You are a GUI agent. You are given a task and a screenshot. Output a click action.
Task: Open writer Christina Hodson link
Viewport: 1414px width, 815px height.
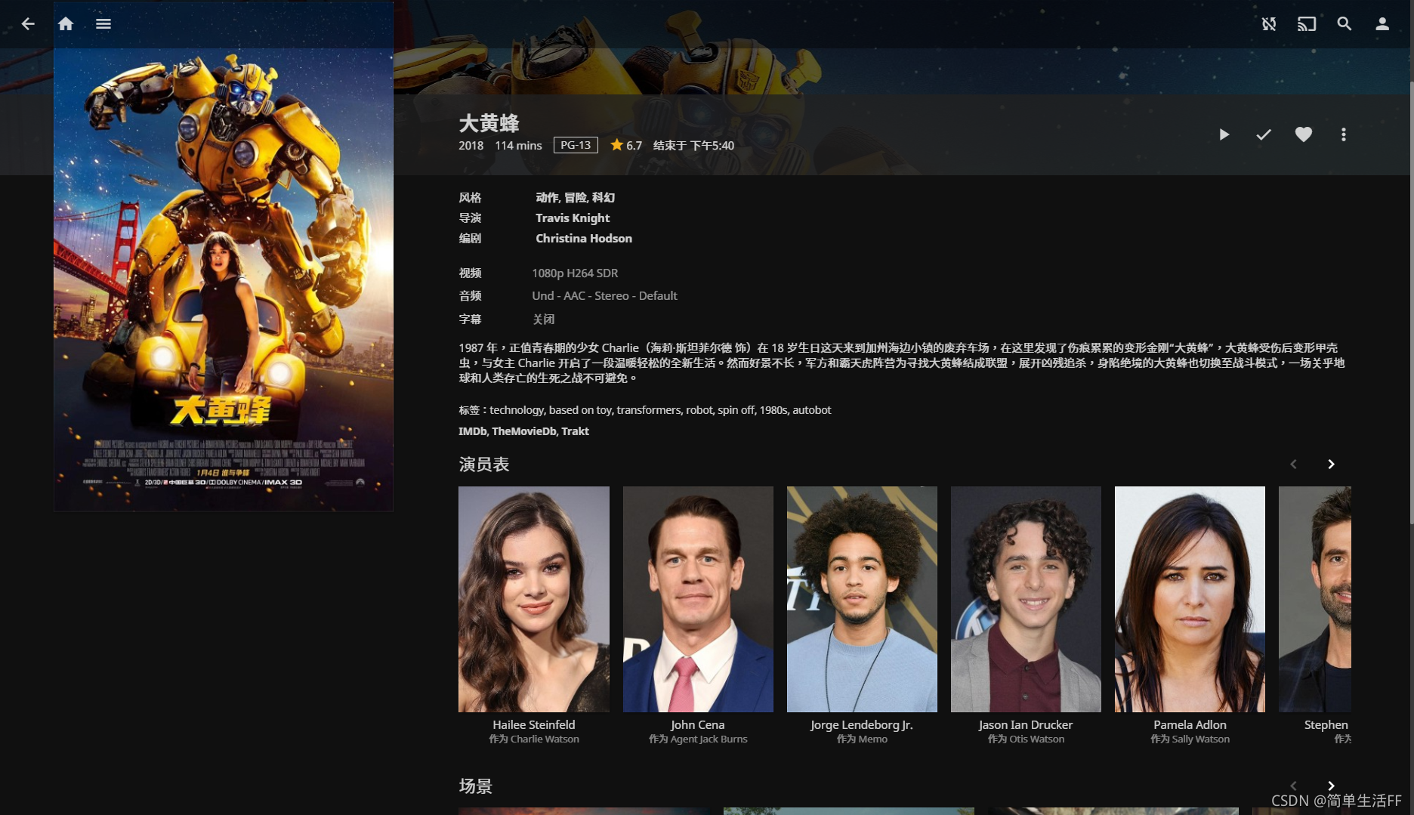click(584, 238)
